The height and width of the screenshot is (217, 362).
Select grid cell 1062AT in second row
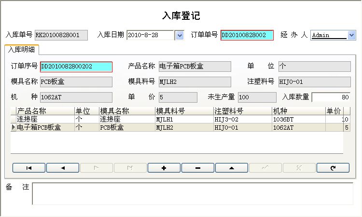(x=299, y=127)
